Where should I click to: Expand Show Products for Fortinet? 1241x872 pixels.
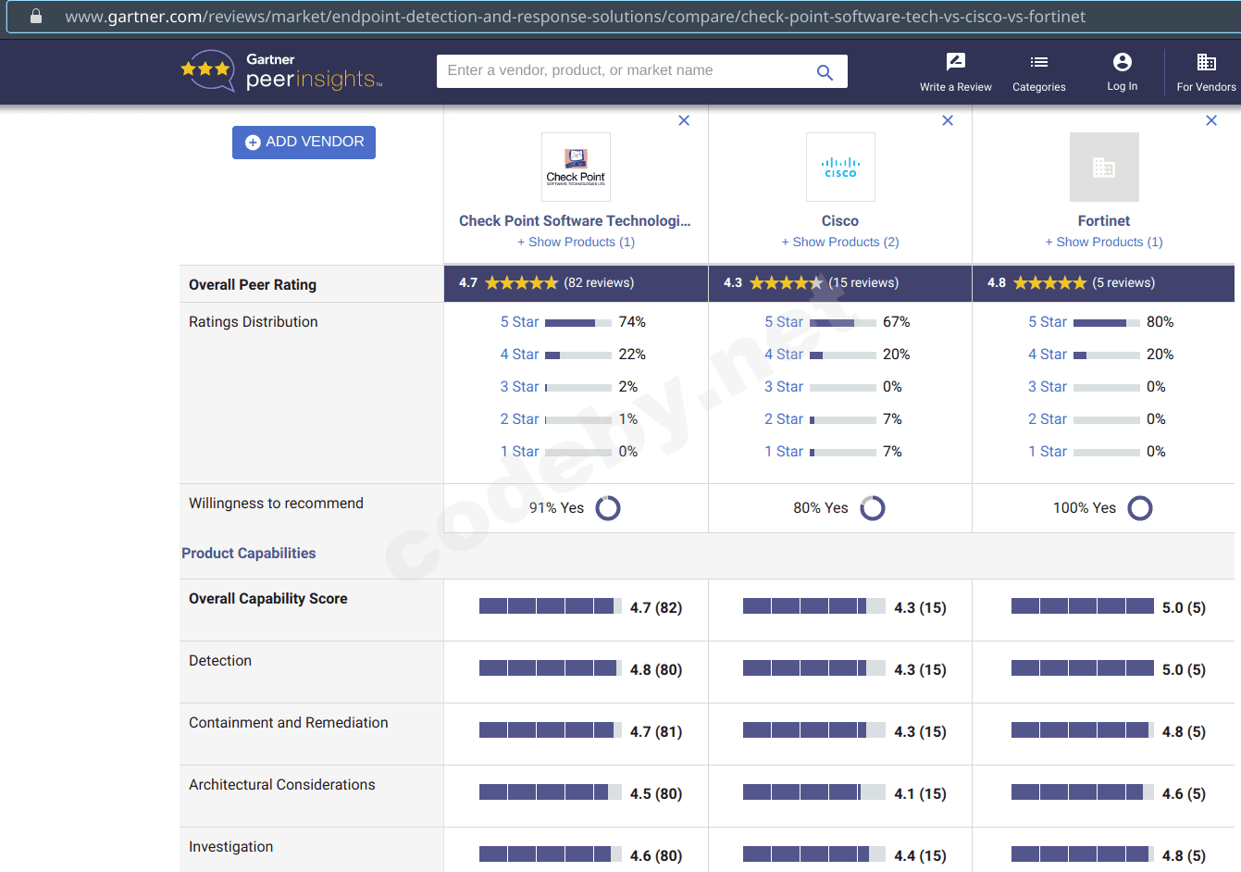1104,242
